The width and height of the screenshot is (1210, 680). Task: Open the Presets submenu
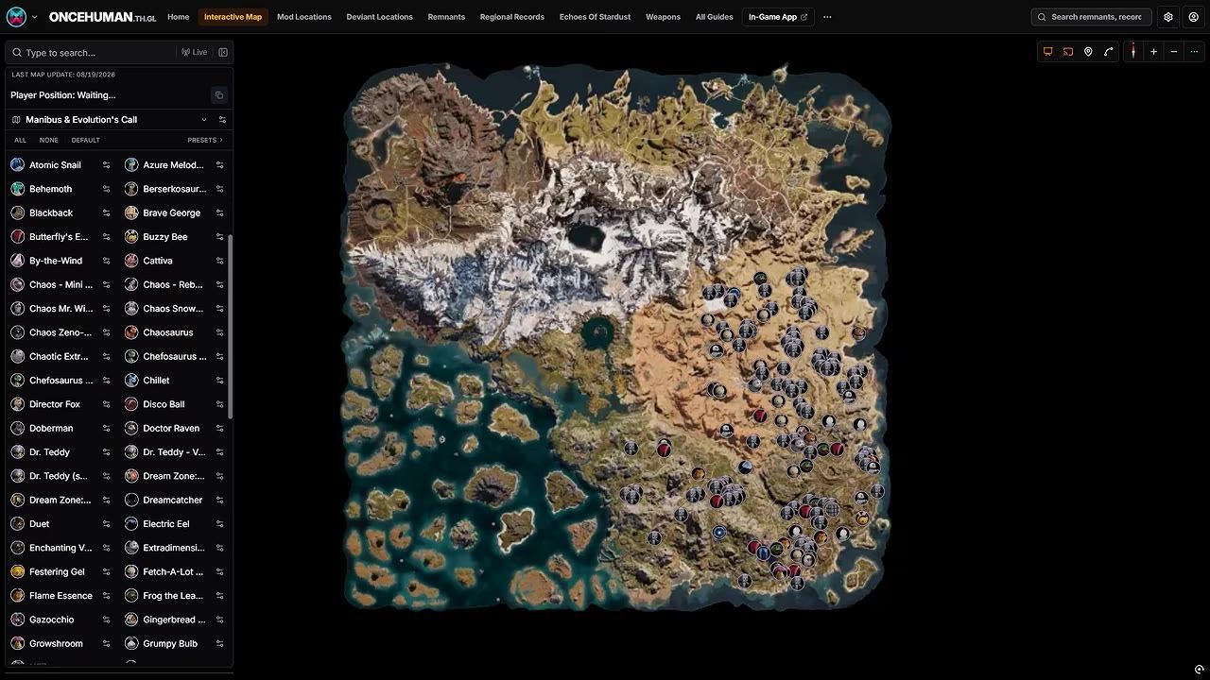pos(205,140)
